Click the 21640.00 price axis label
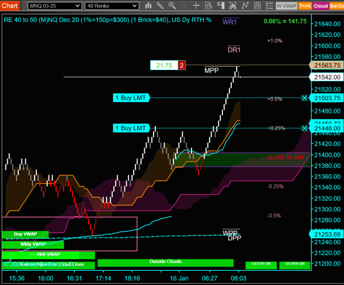 click(x=327, y=24)
